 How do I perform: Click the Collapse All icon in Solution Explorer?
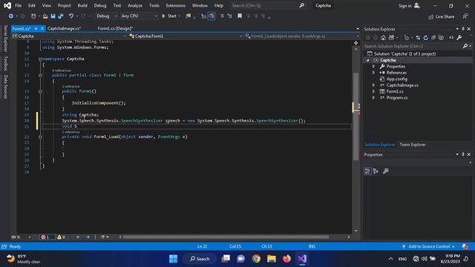coord(433,38)
